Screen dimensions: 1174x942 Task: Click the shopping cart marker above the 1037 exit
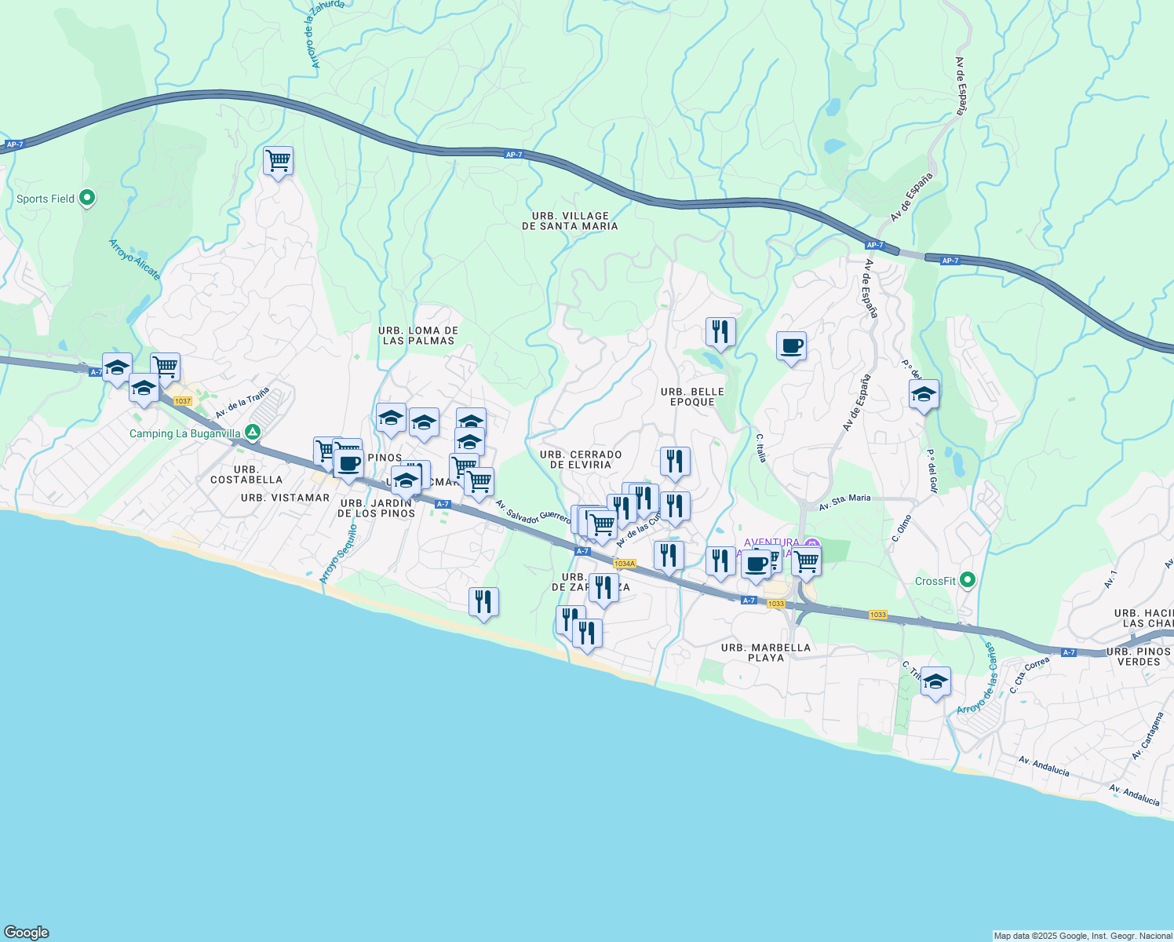coord(166,367)
